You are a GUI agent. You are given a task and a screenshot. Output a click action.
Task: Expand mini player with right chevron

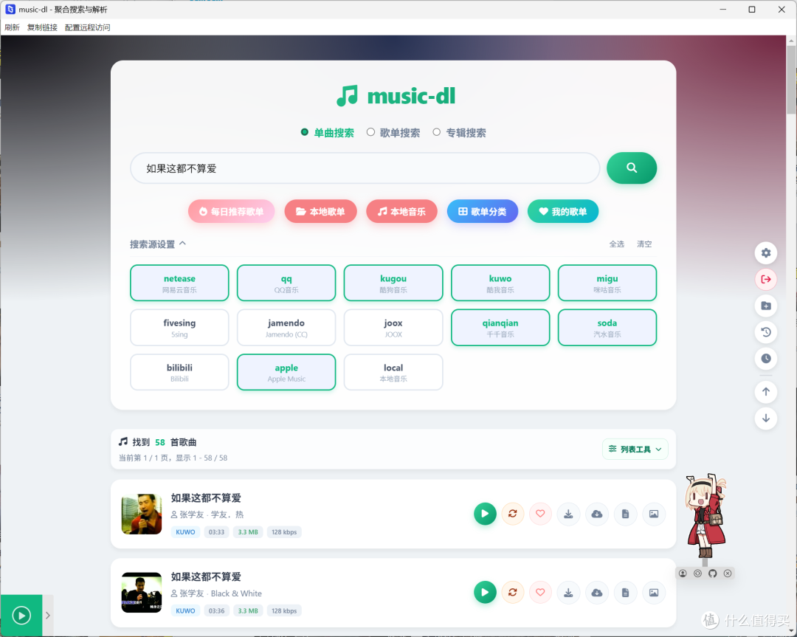coord(48,615)
